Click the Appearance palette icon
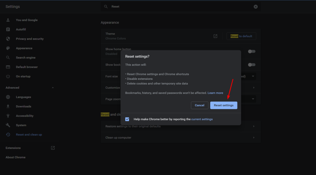Viewport: 316px width, 175px height. 8,48
